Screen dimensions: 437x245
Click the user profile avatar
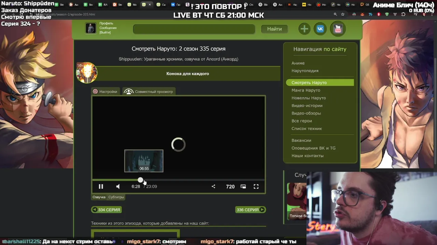[x=91, y=28]
